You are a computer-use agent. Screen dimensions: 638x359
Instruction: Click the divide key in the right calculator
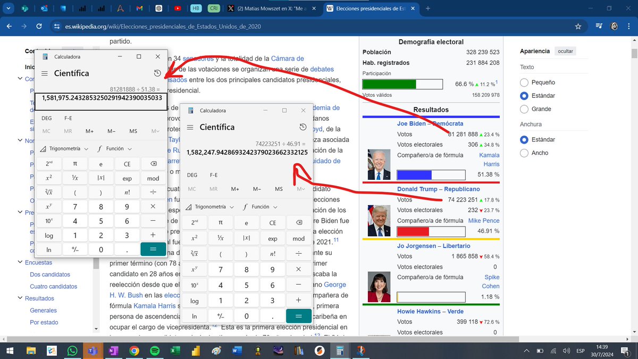pyautogui.click(x=299, y=254)
